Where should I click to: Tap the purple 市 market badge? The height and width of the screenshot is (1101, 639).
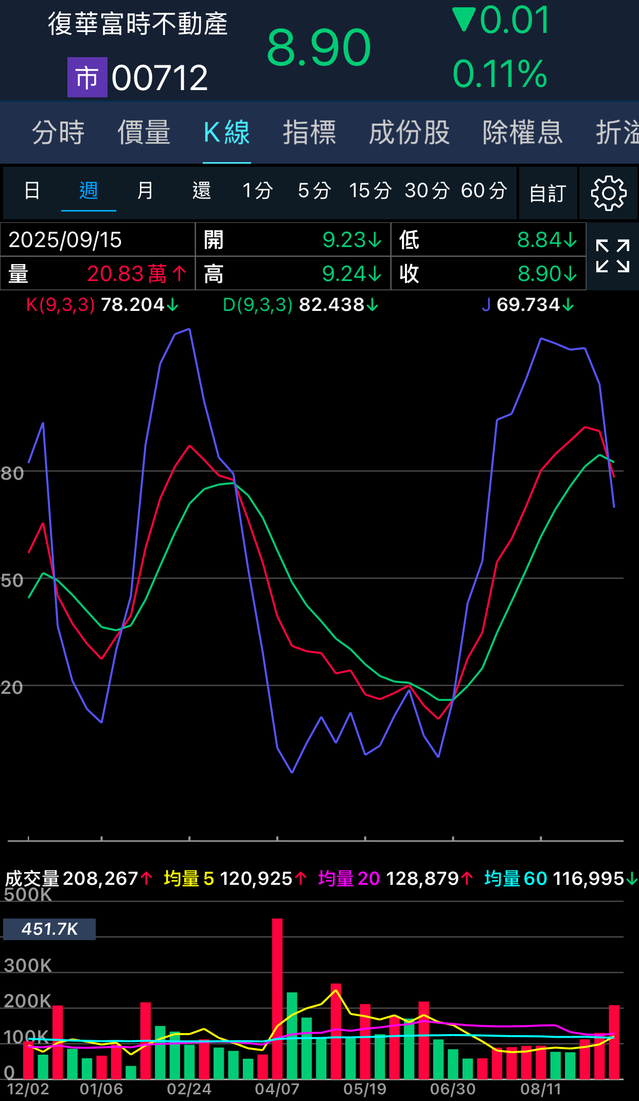(87, 78)
